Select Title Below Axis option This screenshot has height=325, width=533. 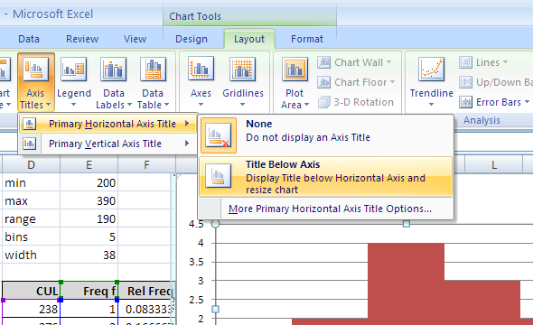pos(326,177)
